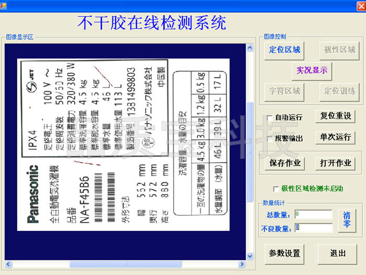Open a job with 打开作业

tap(336, 163)
